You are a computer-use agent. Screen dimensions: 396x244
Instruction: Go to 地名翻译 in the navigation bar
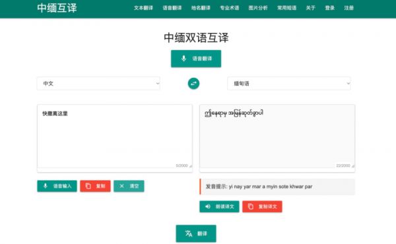pos(201,8)
